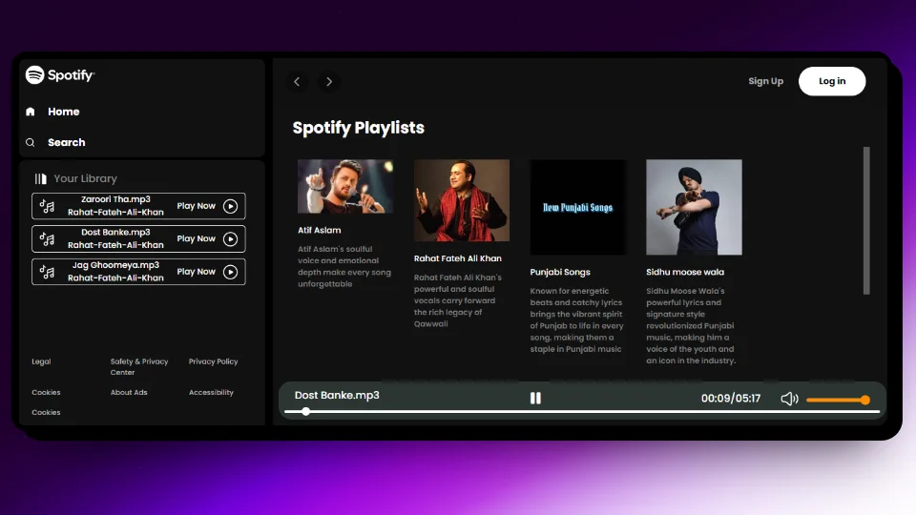Click the Punjabi Songs playlist title
Viewport: 916px width, 515px height.
[560, 272]
